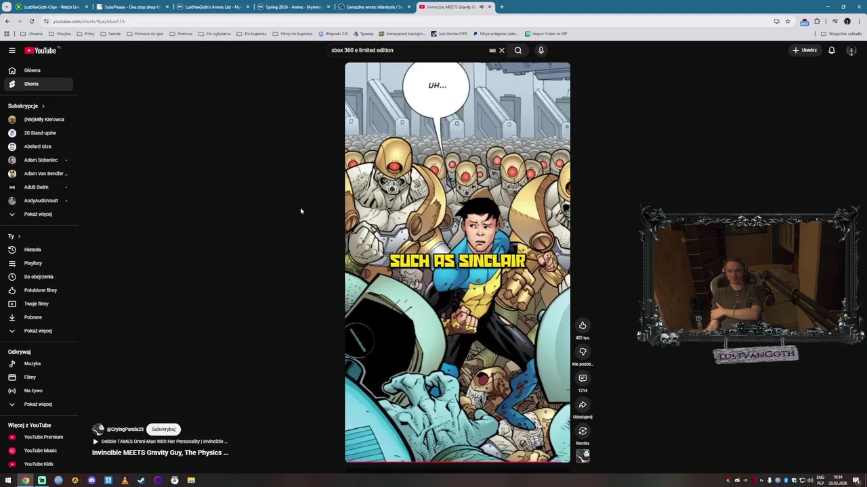Open Wszystkie zakładki all bookmarks folder
Screen dimensions: 867x487
(x=843, y=34)
